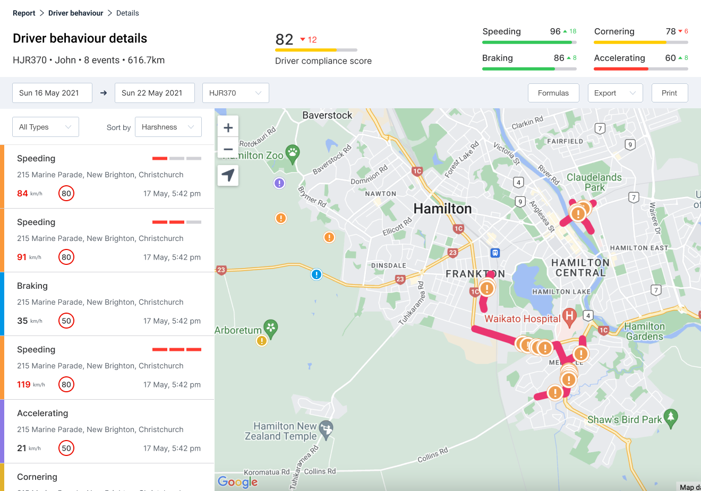Click the Hamilton Zoo map pin
Viewport: 701px width, 491px height.
pyautogui.click(x=293, y=154)
